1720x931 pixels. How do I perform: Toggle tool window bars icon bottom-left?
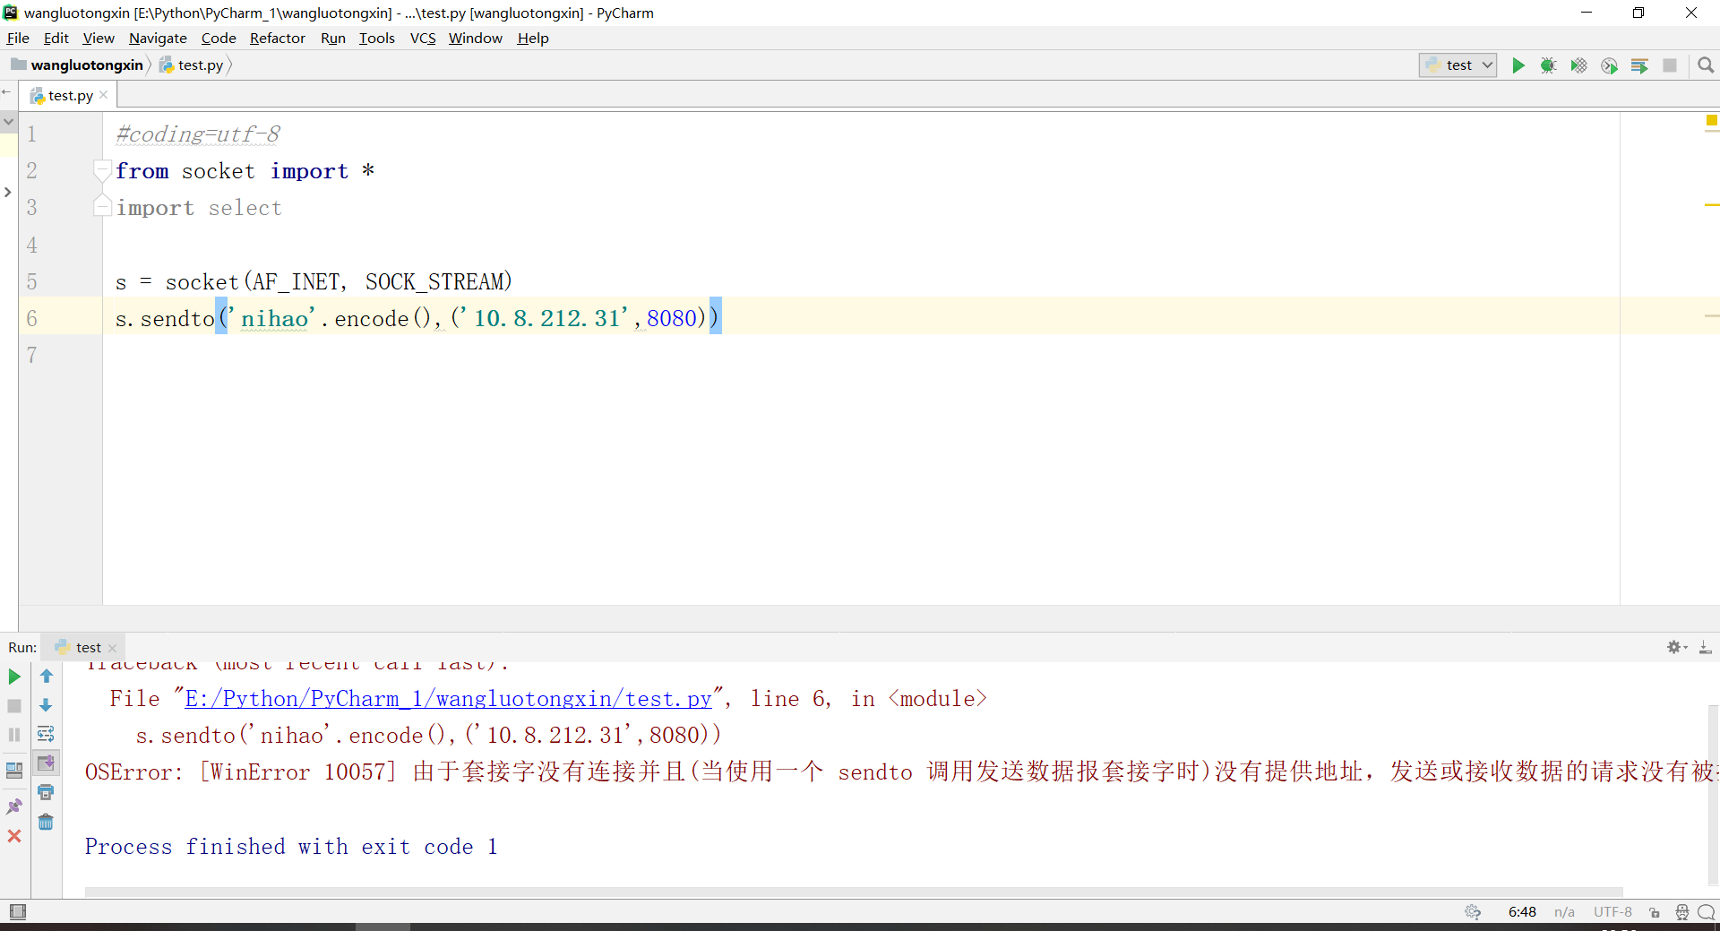17,911
